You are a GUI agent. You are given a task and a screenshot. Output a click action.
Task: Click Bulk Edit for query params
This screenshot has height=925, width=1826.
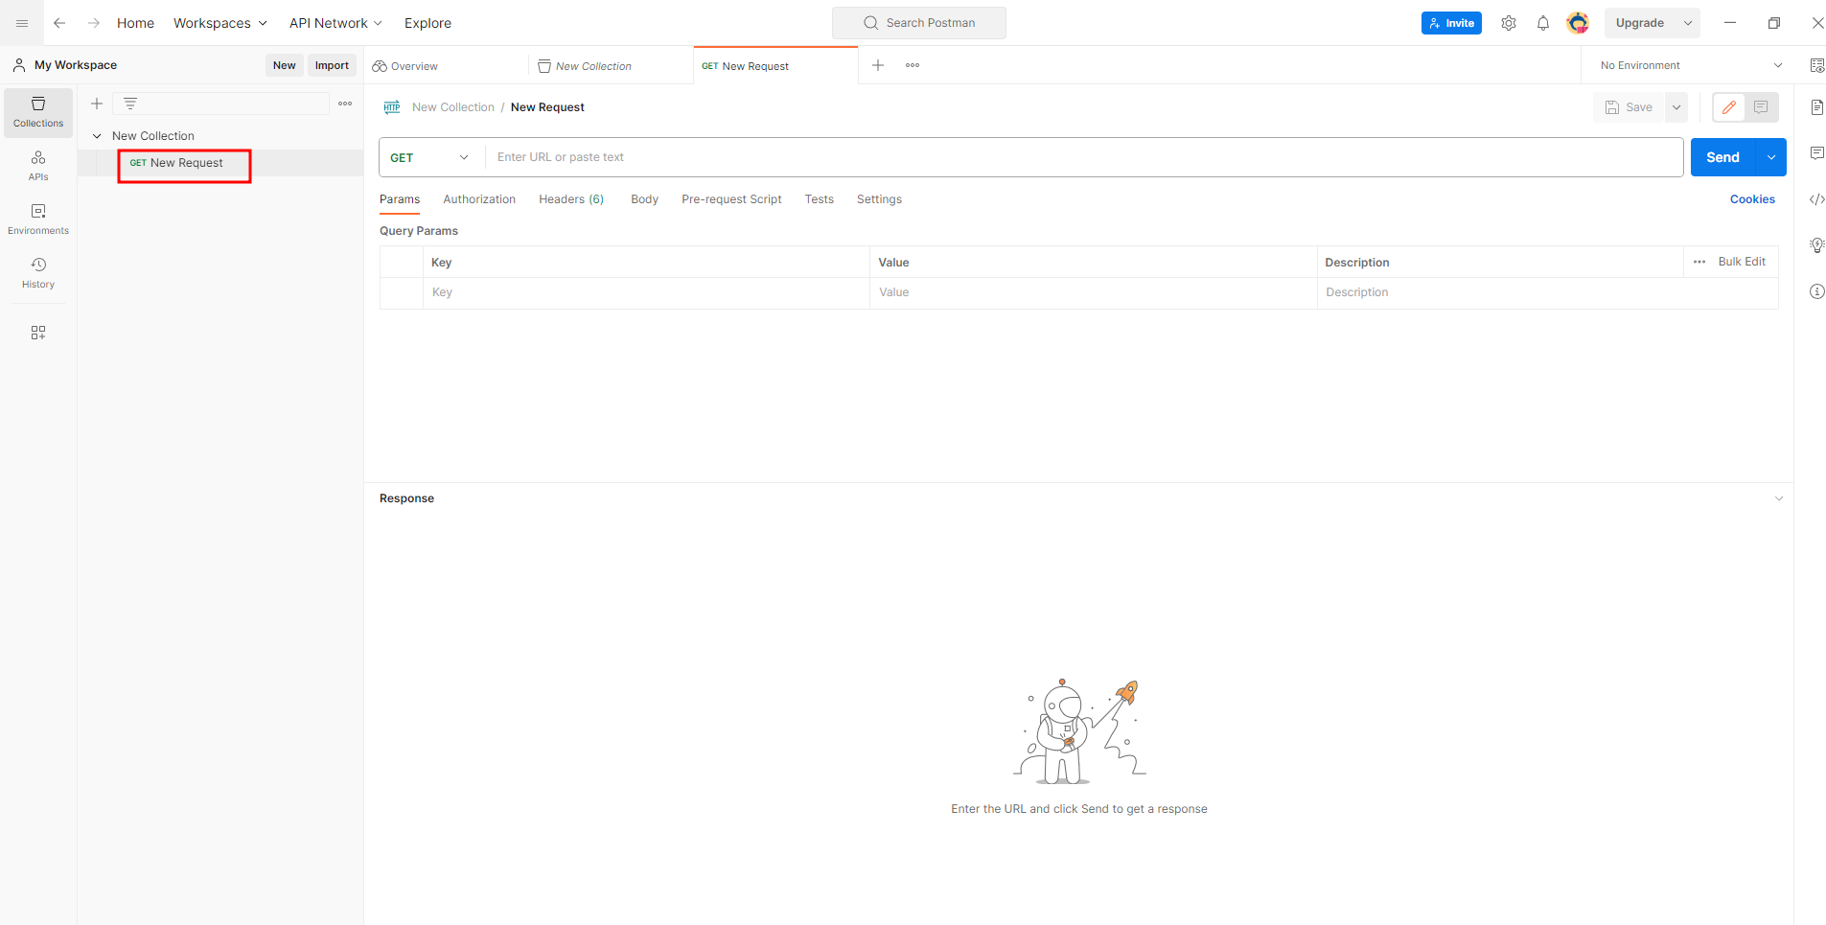tap(1742, 262)
